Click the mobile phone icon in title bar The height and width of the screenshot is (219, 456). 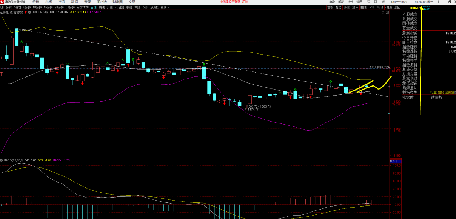376,2
